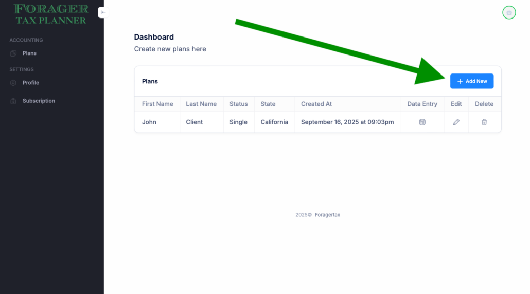Click the Created At column header
This screenshot has width=530, height=294.
316,104
